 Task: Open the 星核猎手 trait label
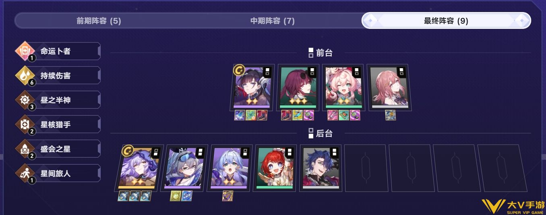[x=56, y=125]
